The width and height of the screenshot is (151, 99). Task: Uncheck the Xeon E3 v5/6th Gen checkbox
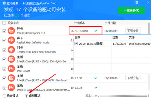click(4, 59)
